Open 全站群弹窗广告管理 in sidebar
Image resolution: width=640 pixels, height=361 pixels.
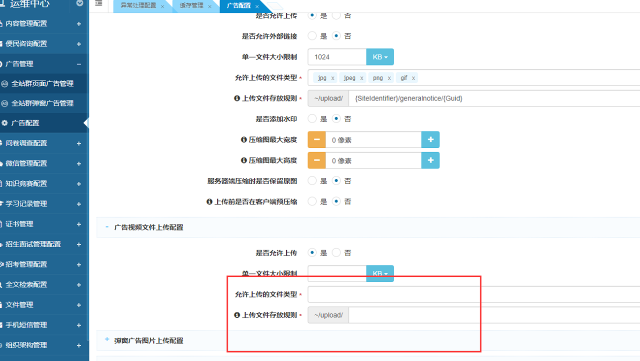[42, 103]
